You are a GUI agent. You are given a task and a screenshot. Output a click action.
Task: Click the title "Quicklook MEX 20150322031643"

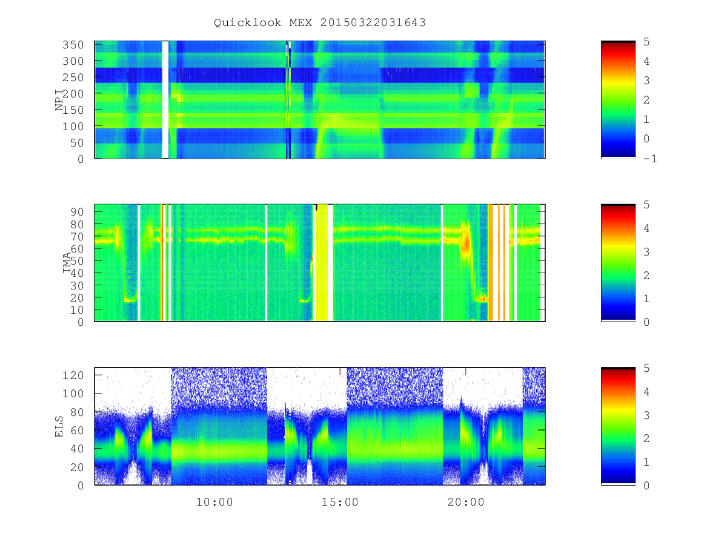[319, 22]
